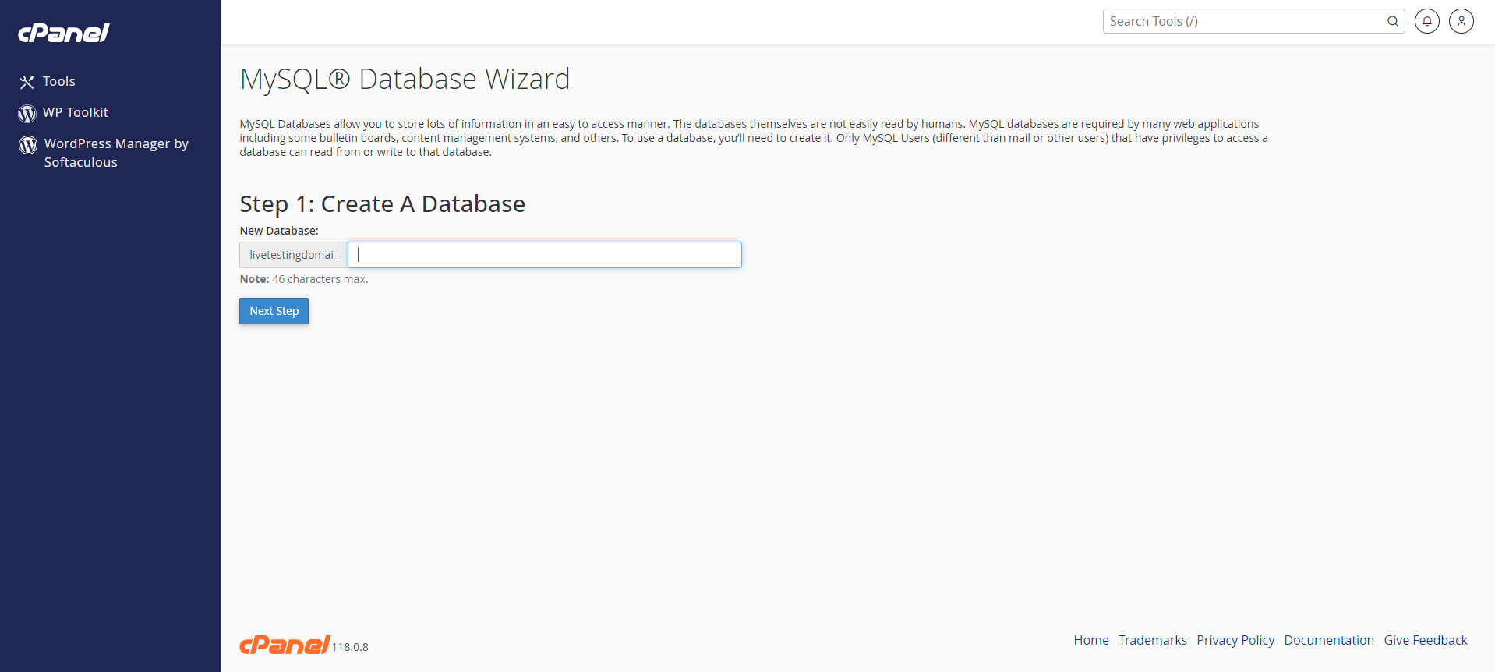Click the livetestingdomai_ prefix label

[x=294, y=255]
